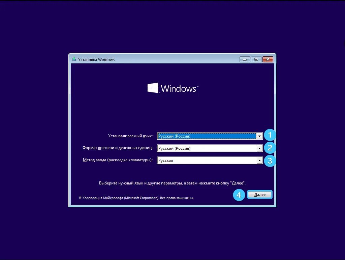Open the Устанавливаемый язык dropdown arrow
The height and width of the screenshot is (260, 345).
point(259,136)
